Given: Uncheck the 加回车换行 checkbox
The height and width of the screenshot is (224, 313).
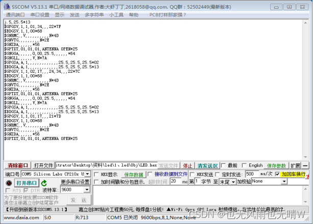Looking at the screenshot, I should 277,174.
